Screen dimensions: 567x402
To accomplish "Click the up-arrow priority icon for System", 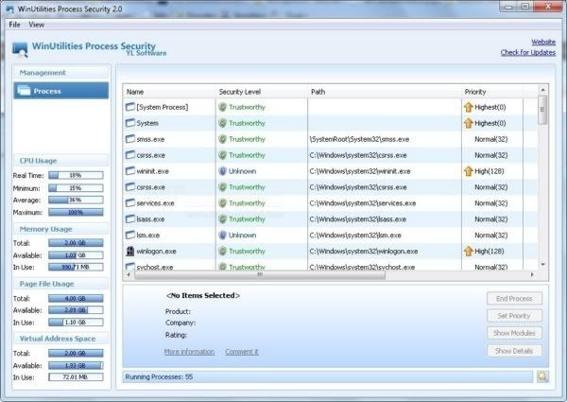I will pyautogui.click(x=469, y=123).
